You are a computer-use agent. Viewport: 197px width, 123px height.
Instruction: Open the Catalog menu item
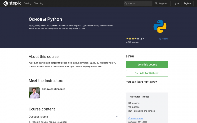coord(27,3)
